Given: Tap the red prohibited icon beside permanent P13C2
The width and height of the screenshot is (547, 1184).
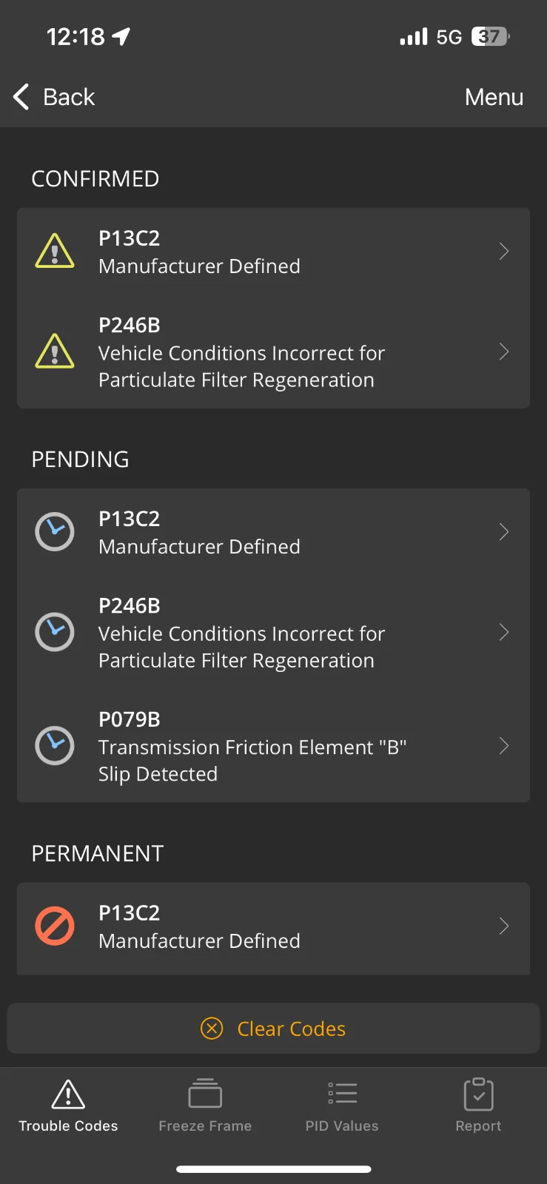Looking at the screenshot, I should coord(55,926).
